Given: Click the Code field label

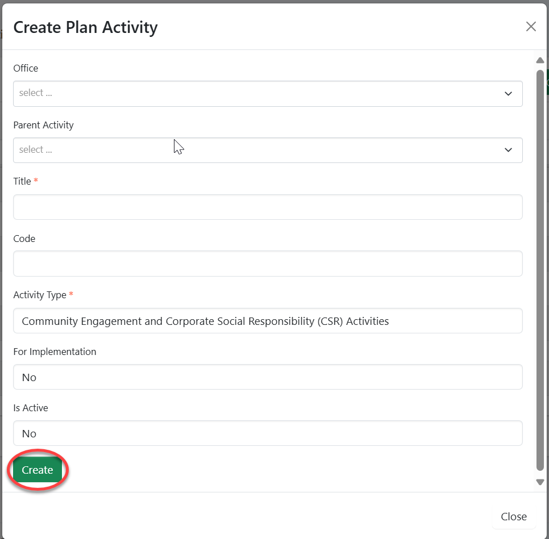Looking at the screenshot, I should pyautogui.click(x=24, y=239).
